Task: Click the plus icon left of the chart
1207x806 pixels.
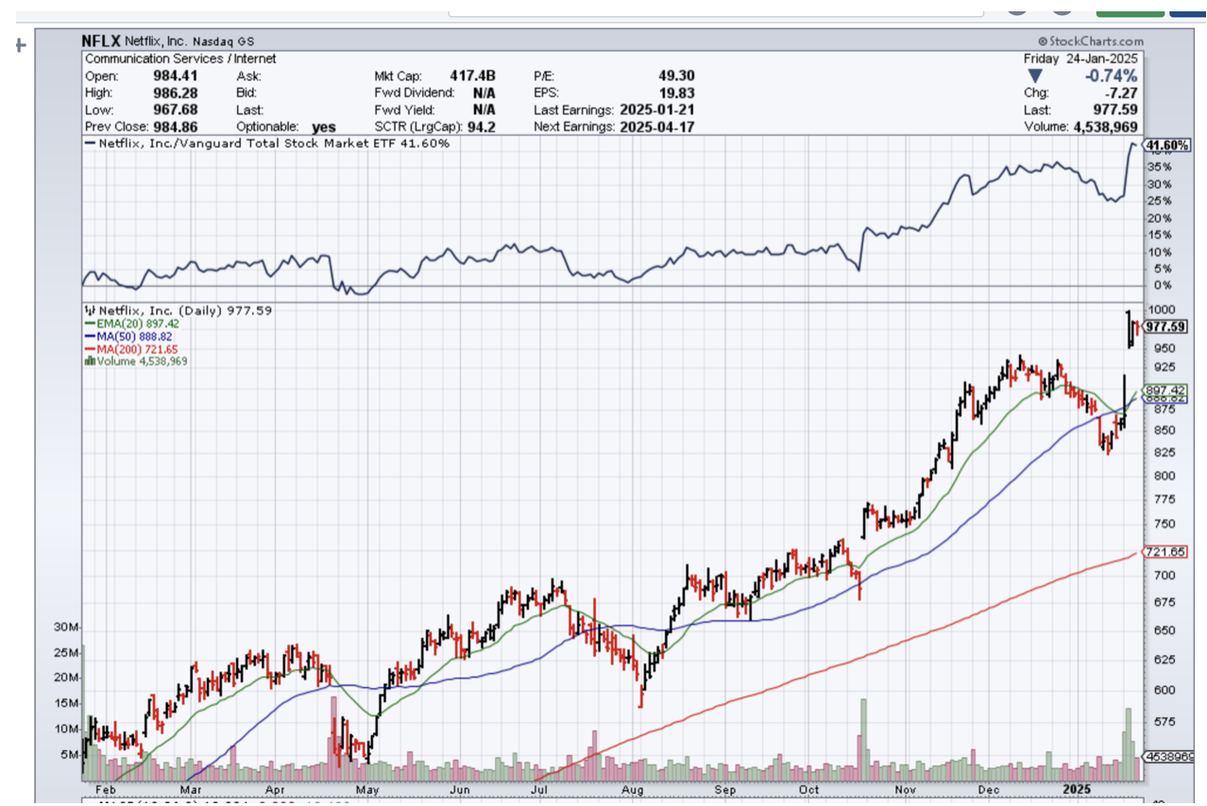Action: (19, 44)
